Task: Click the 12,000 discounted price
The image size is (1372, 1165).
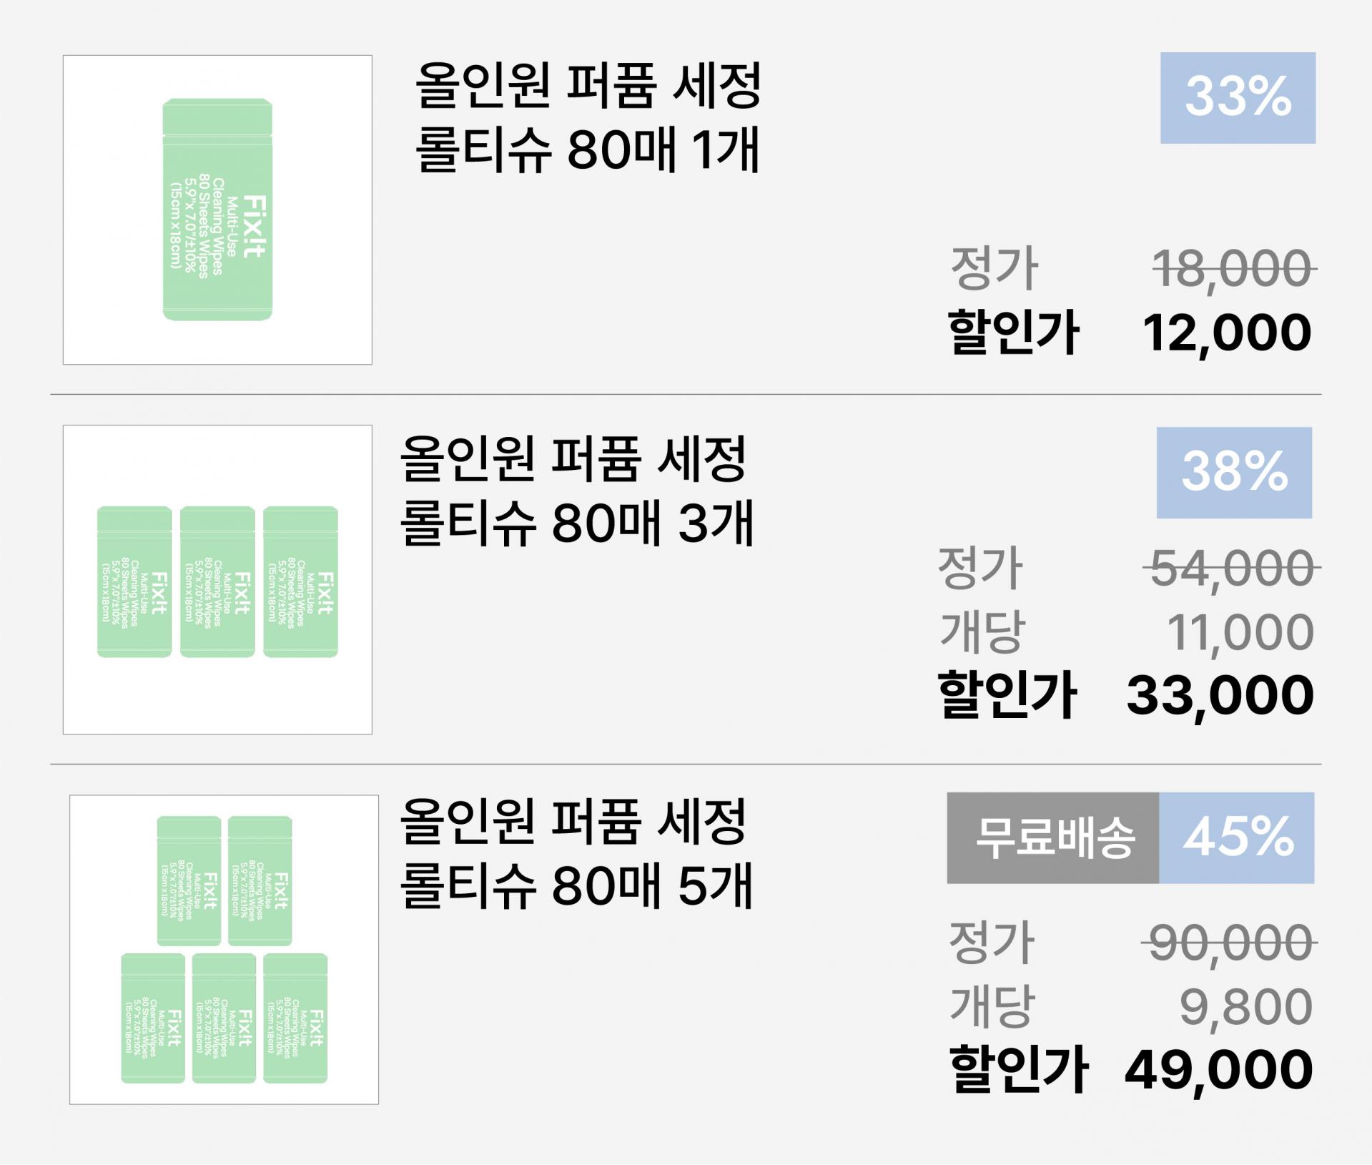Action: (1227, 333)
